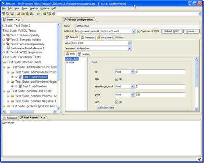Switch to the Messages tab

(10, 118)
